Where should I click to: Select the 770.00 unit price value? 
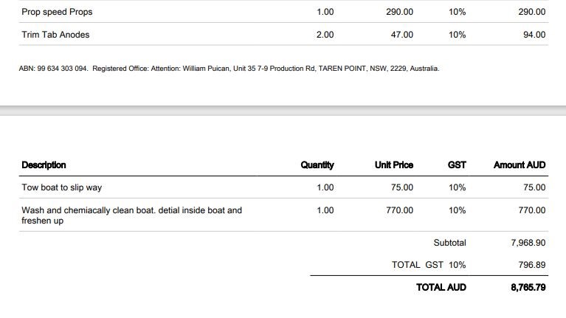coord(399,210)
